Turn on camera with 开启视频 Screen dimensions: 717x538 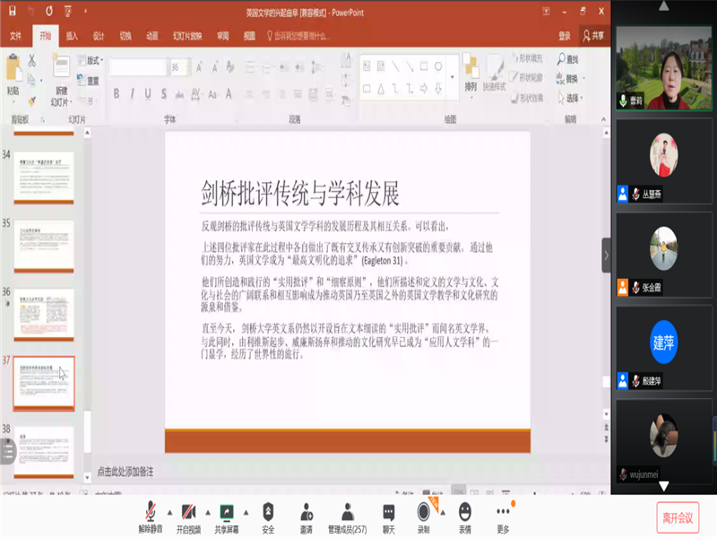point(188,513)
